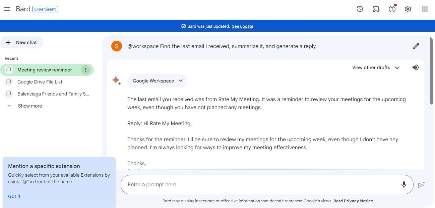Open Balenciaga Friends and Family chat
This screenshot has height=208, width=435.
point(53,94)
